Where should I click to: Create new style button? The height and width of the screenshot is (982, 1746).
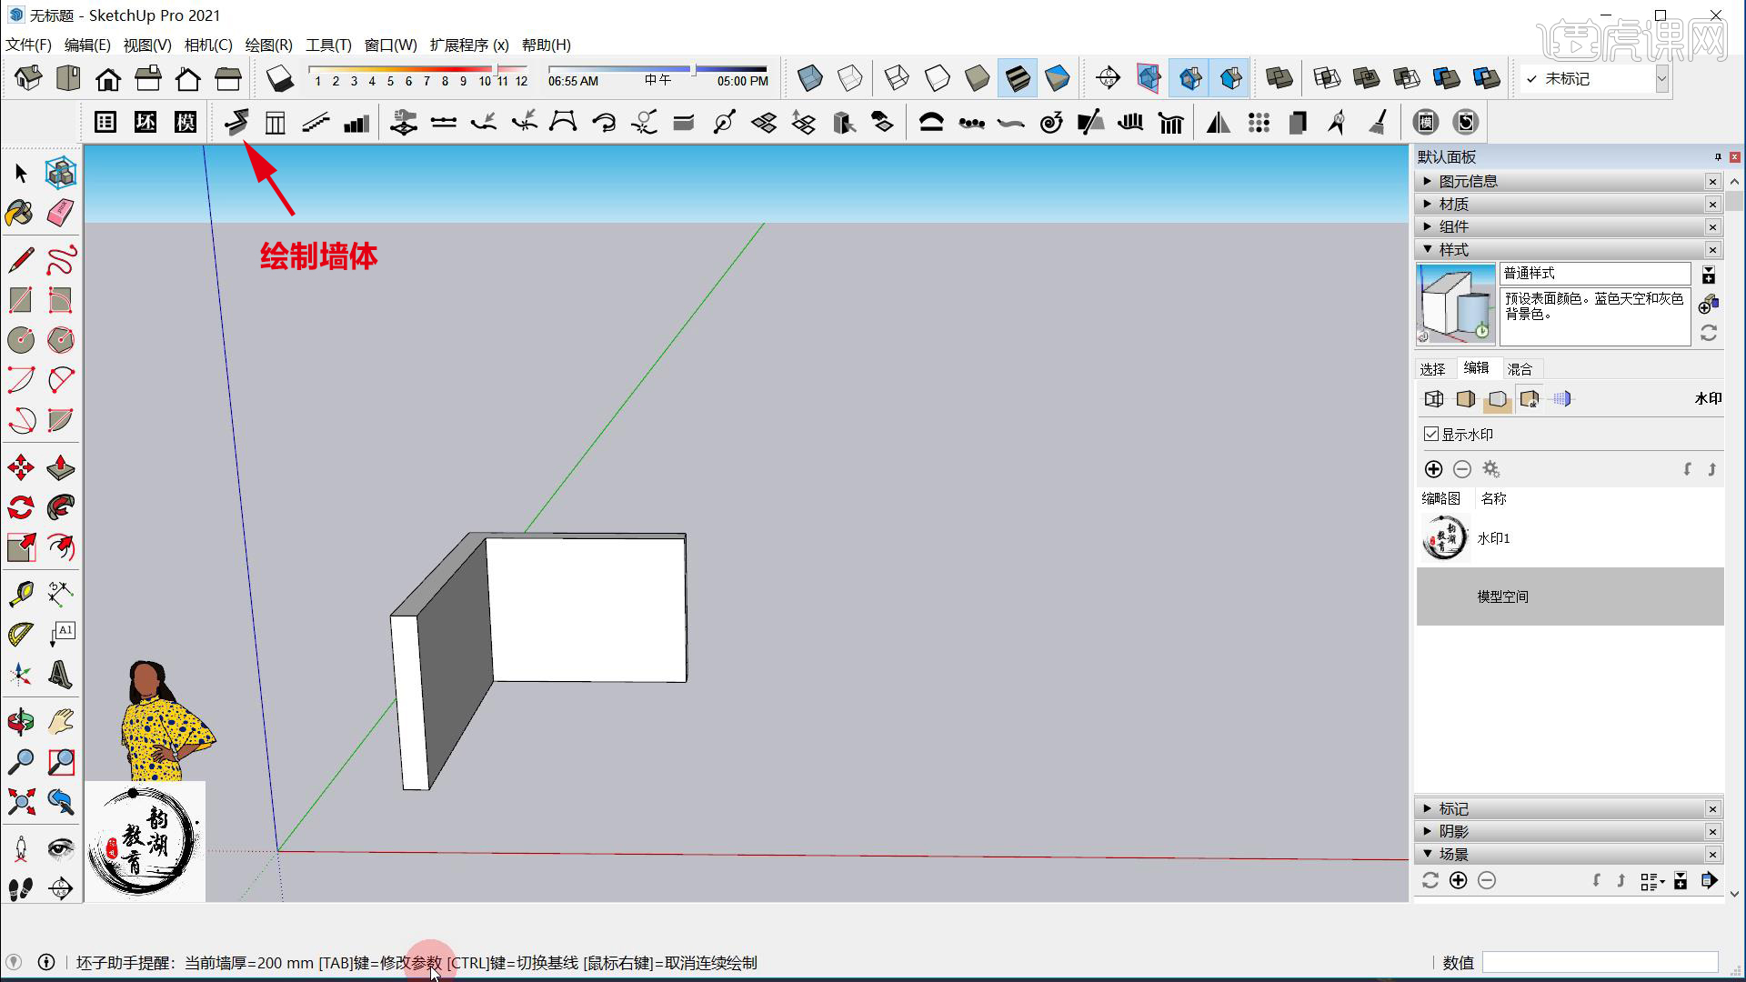(x=1708, y=305)
